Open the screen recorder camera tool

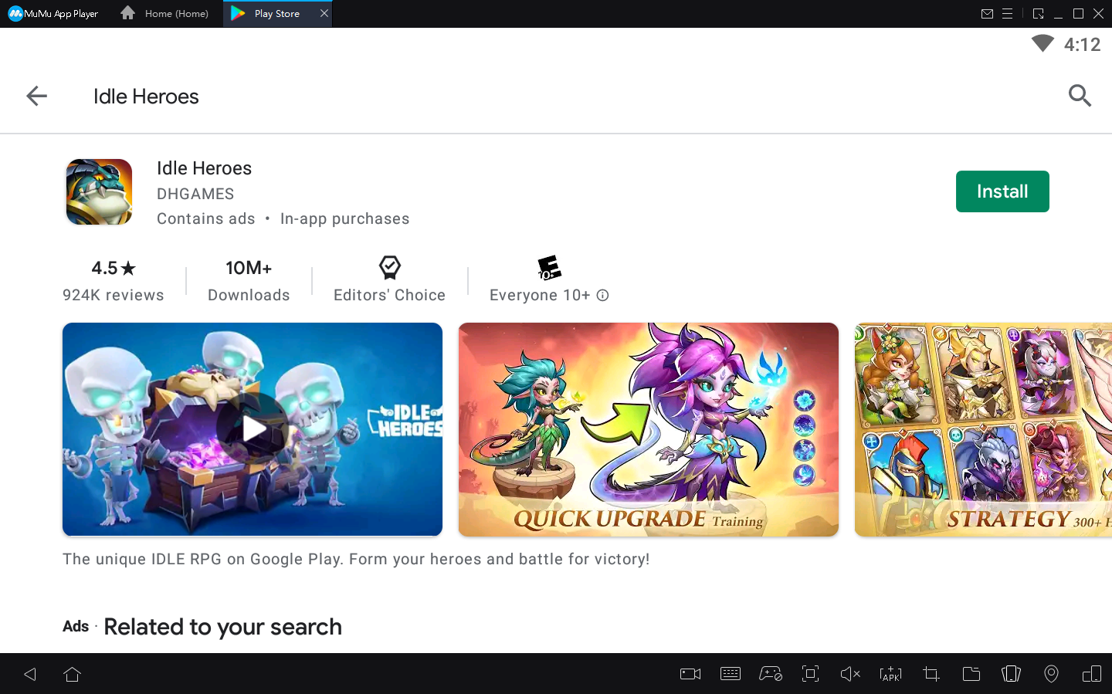pyautogui.click(x=690, y=674)
